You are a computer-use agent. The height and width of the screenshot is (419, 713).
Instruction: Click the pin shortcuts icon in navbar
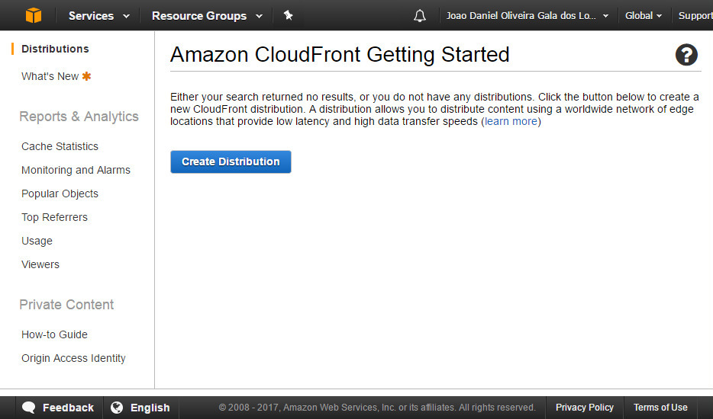(288, 15)
